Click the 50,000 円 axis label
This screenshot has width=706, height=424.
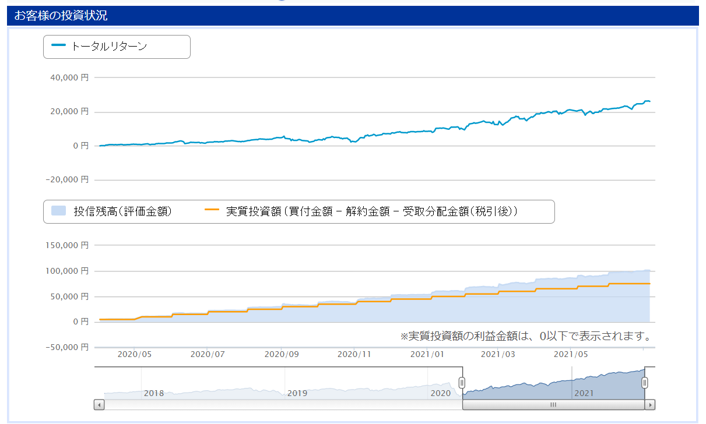pyautogui.click(x=71, y=296)
